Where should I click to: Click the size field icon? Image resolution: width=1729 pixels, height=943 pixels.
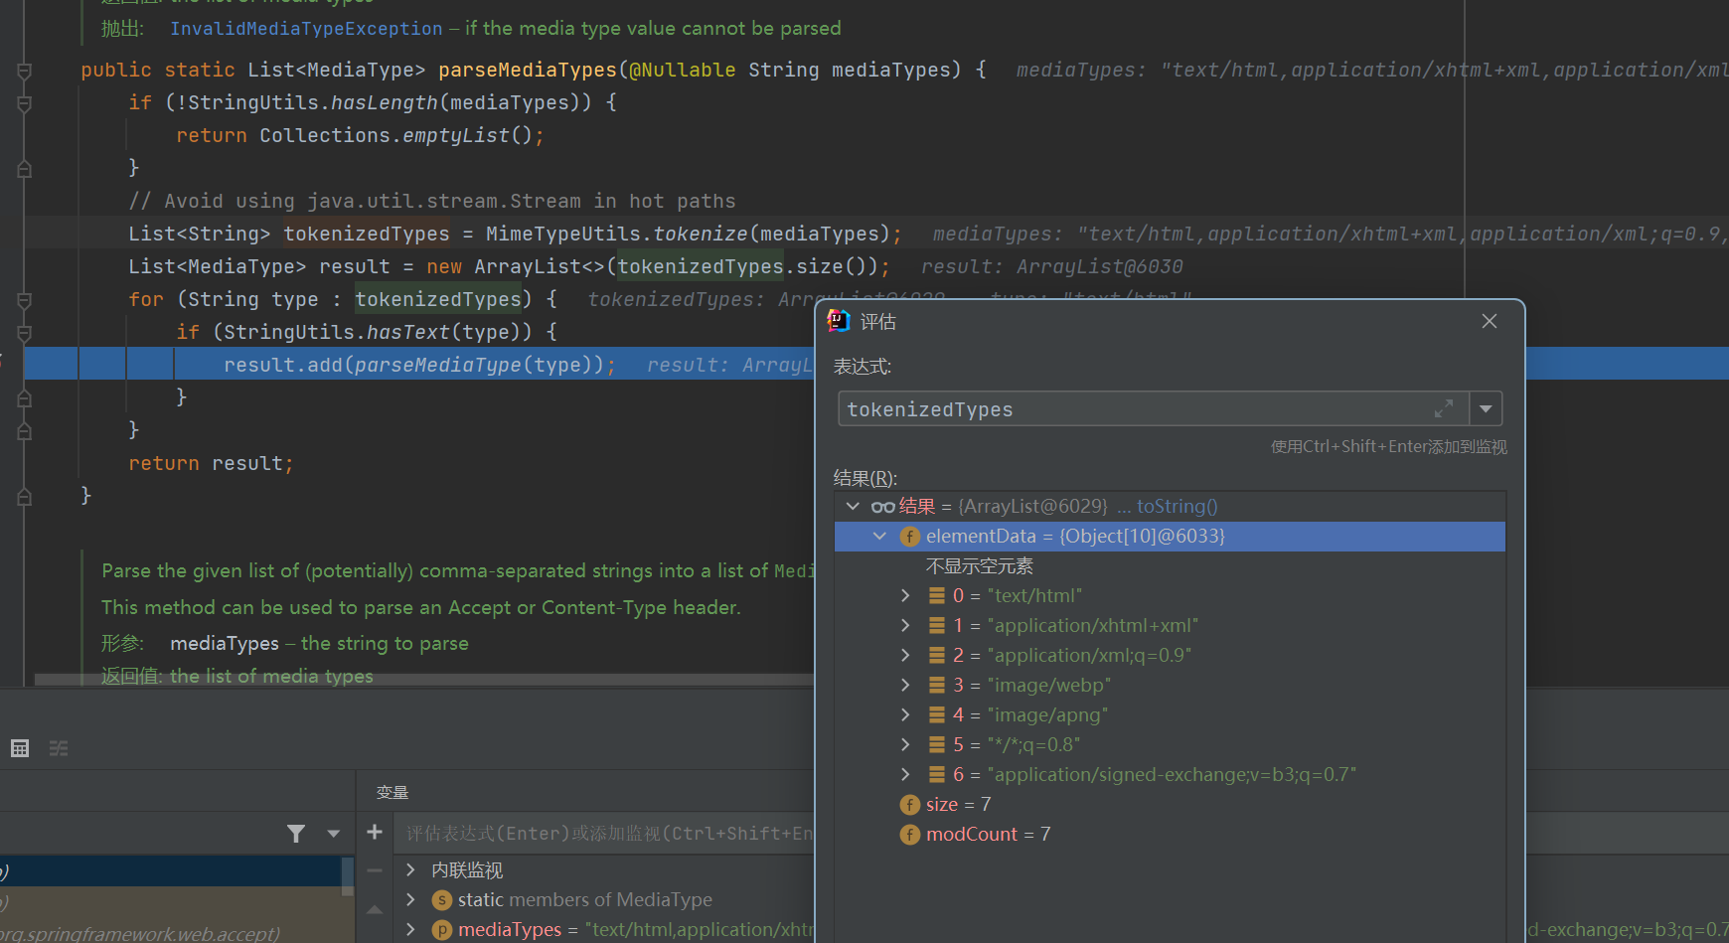point(909,805)
